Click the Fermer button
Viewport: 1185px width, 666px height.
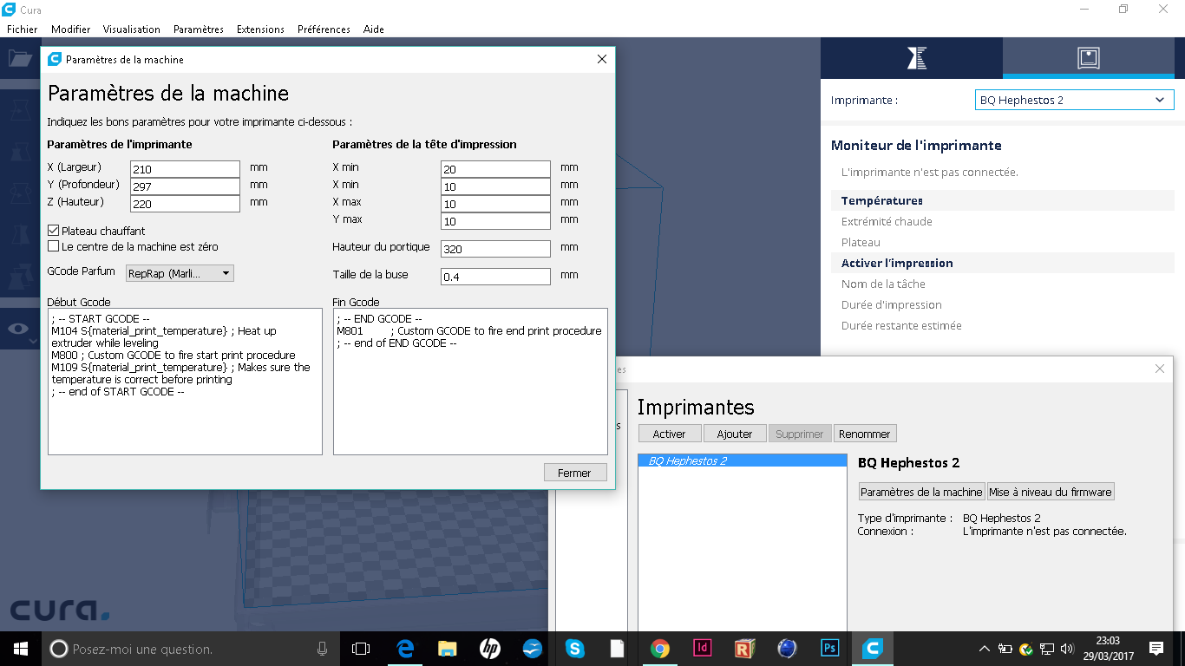click(574, 473)
